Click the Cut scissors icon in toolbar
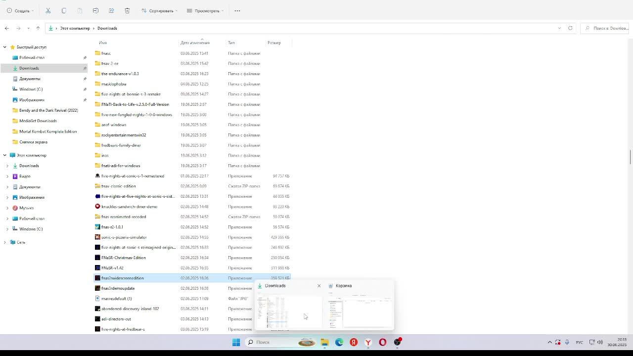This screenshot has width=633, height=356. pyautogui.click(x=48, y=10)
